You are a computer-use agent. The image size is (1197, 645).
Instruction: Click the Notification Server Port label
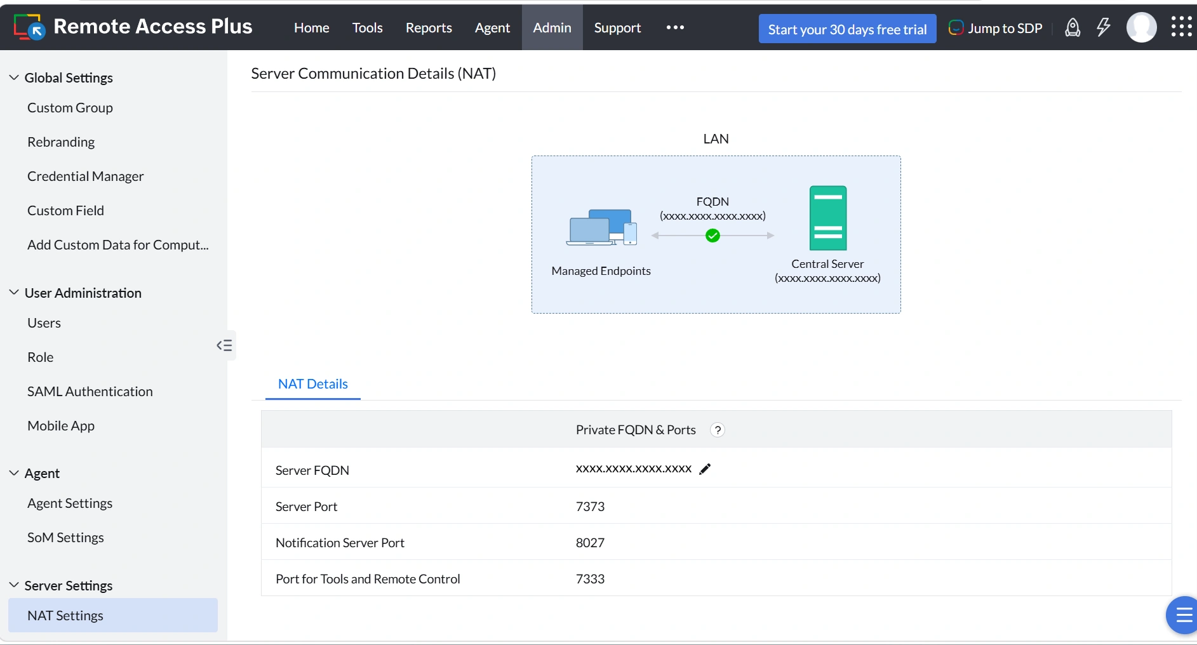pyautogui.click(x=340, y=543)
